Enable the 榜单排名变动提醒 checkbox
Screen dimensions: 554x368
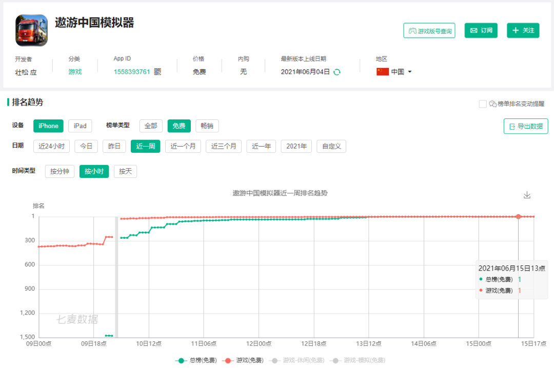[x=483, y=104]
